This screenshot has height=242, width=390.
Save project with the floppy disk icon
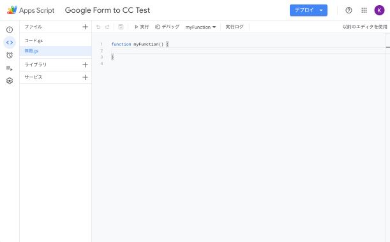click(x=121, y=27)
